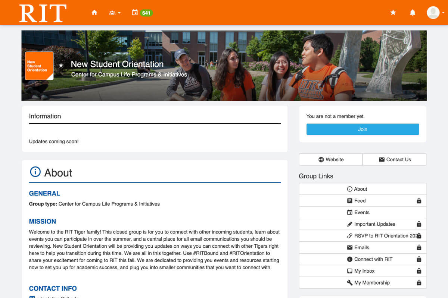Click lock icon on RSVP row

pos(419,236)
